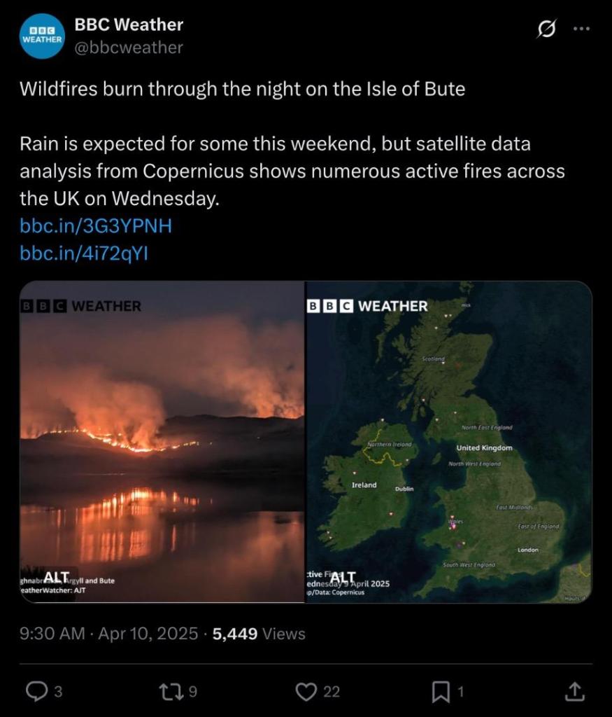View the 5,449 Views analytics
Image resolution: width=612 pixels, height=717 pixels.
pos(259,634)
